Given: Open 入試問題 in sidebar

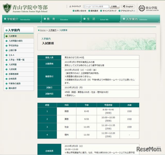Looking at the screenshot, I should coord(19,65).
